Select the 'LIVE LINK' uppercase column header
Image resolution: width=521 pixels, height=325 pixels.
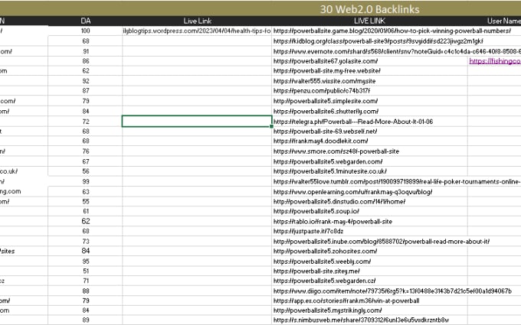coord(369,21)
